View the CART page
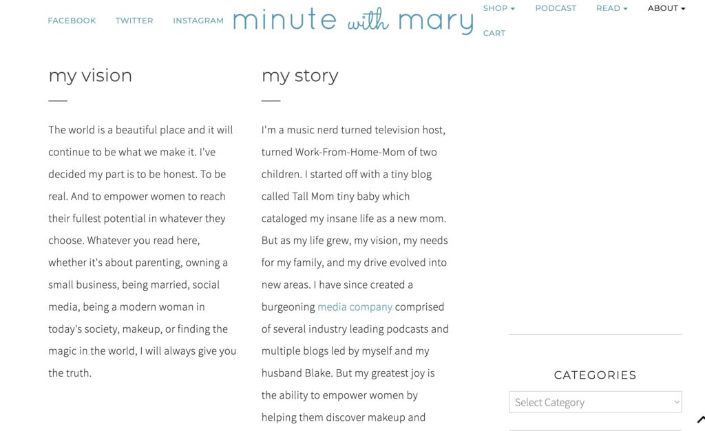Screen dimensions: 705x431 tap(494, 33)
